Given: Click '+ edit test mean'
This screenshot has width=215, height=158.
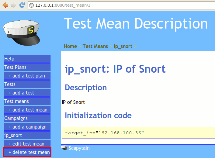Looking at the screenshot, I should [27, 144].
